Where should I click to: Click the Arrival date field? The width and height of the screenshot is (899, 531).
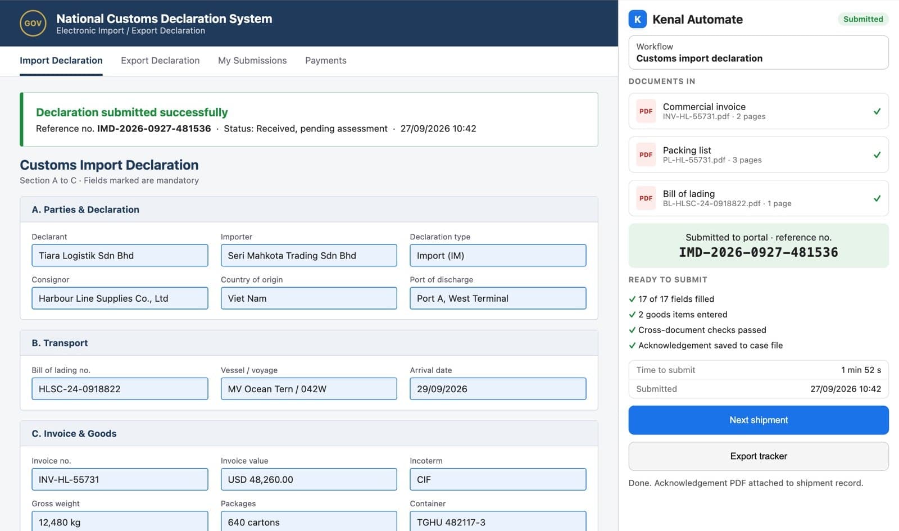click(498, 389)
